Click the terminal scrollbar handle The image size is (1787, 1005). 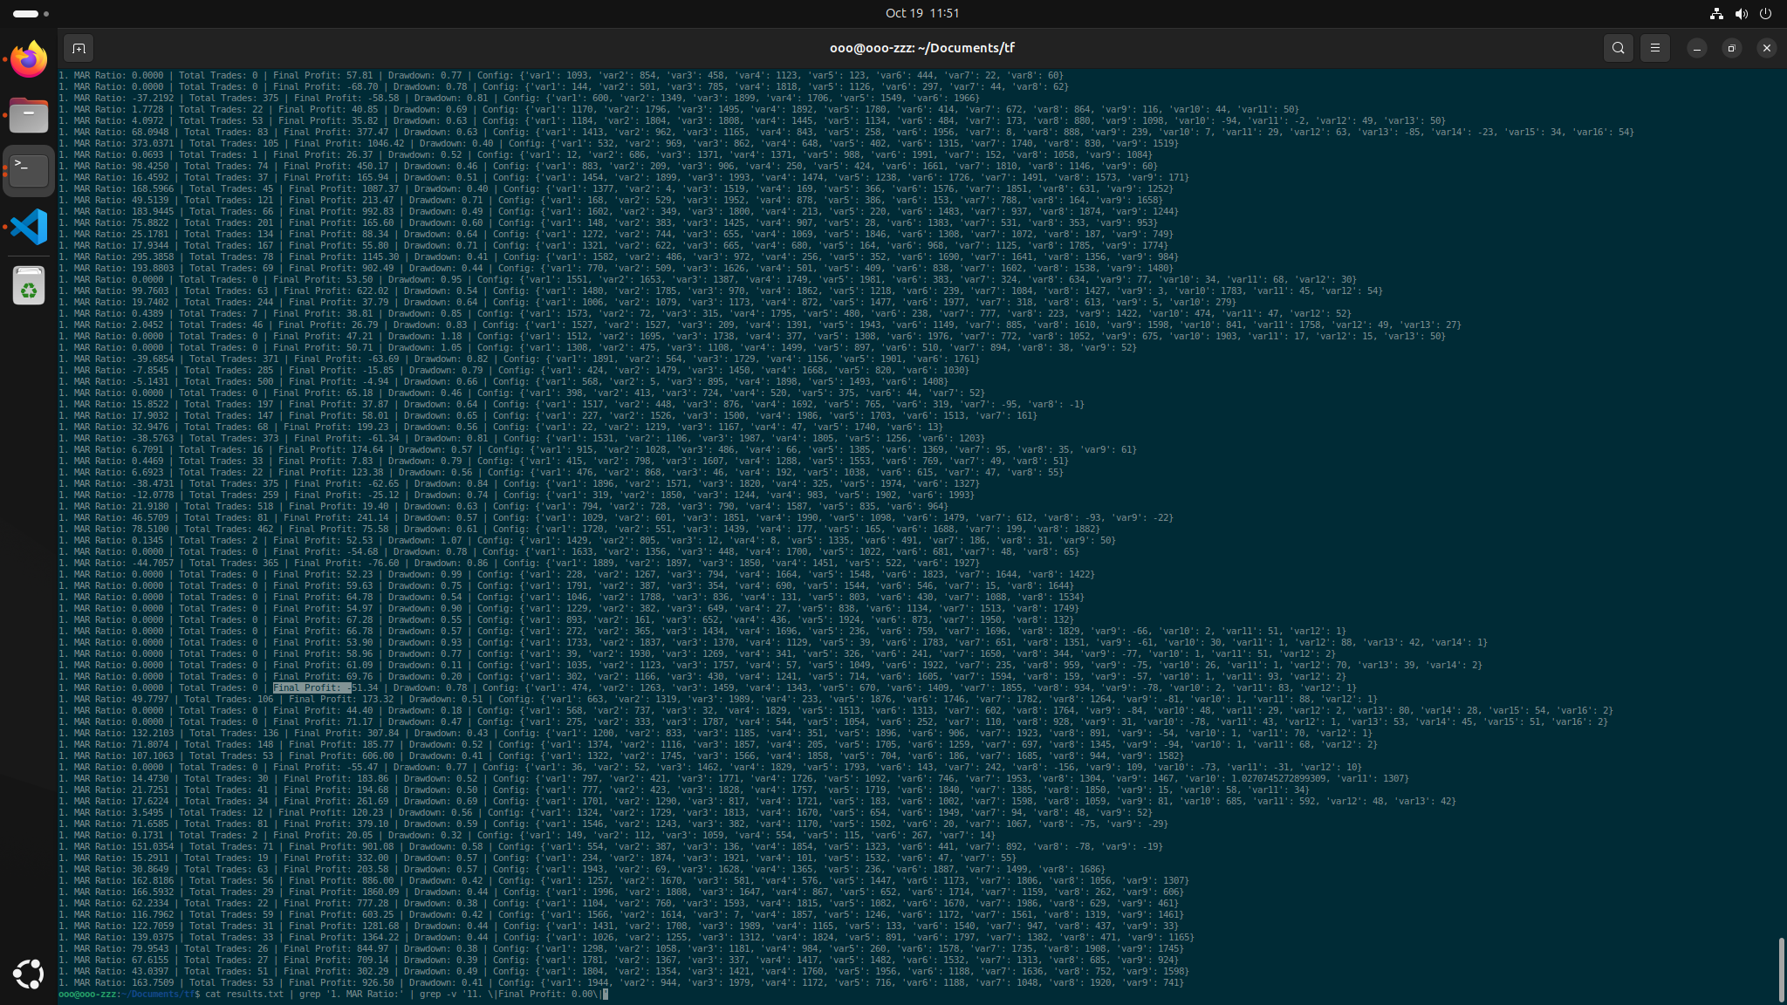pyautogui.click(x=1780, y=968)
